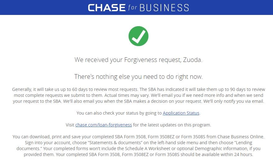Click the paragraph starting "You can download, print"
Screen dimensions: 273x166
(139, 145)
